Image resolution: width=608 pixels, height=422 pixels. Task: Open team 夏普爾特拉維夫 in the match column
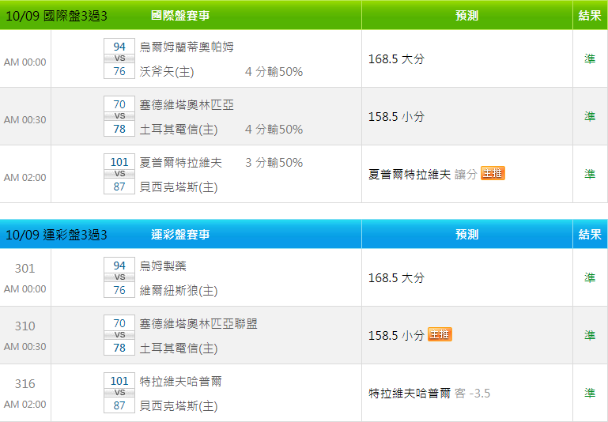(x=181, y=162)
